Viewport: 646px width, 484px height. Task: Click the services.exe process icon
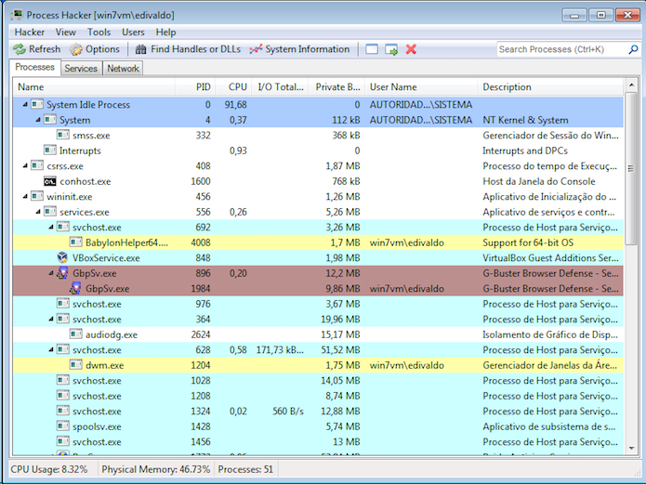coord(50,212)
